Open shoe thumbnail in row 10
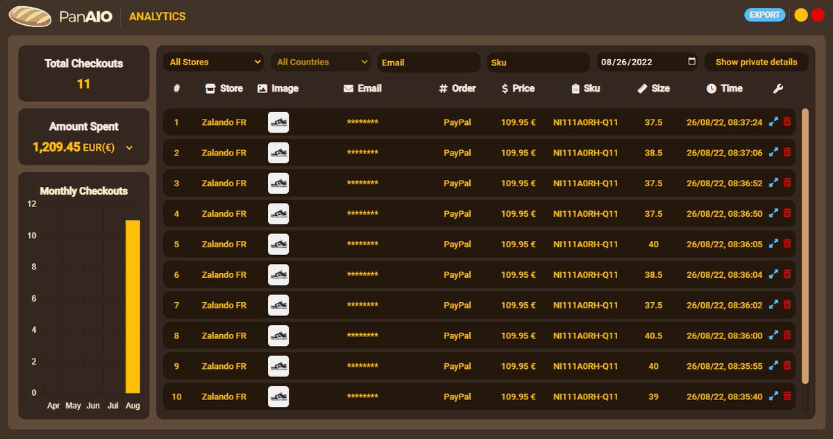The image size is (833, 439). [x=278, y=397]
